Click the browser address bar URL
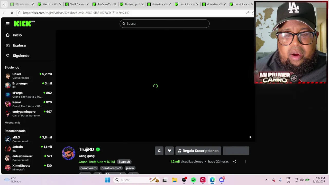The height and width of the screenshot is (185, 329). pyautogui.click(x=76, y=13)
